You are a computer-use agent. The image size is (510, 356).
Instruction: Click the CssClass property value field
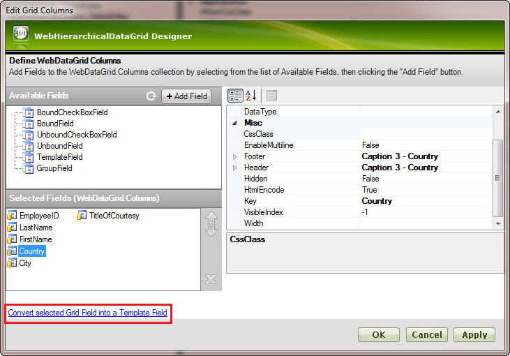pos(426,134)
